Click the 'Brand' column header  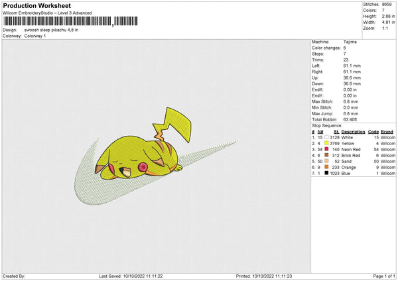387,132
